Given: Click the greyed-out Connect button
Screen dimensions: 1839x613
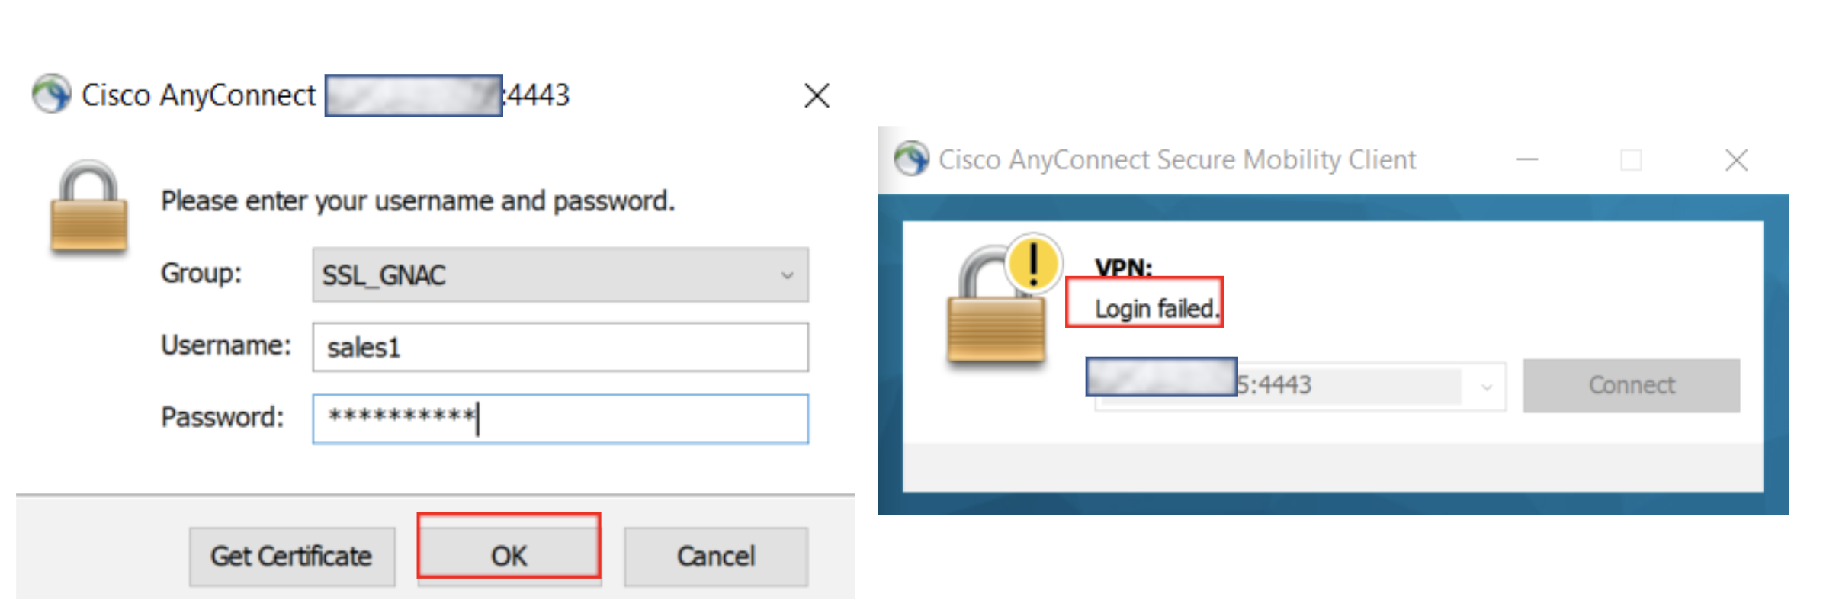Looking at the screenshot, I should (1631, 386).
